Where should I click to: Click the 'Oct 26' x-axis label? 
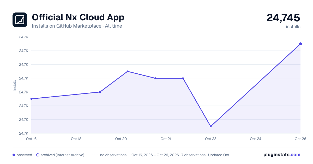click(300, 139)
